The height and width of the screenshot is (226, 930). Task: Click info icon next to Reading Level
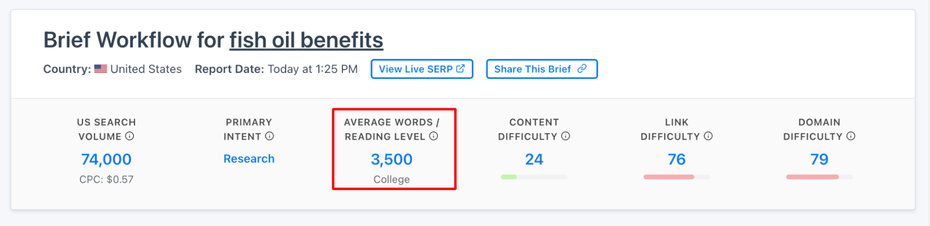click(434, 136)
